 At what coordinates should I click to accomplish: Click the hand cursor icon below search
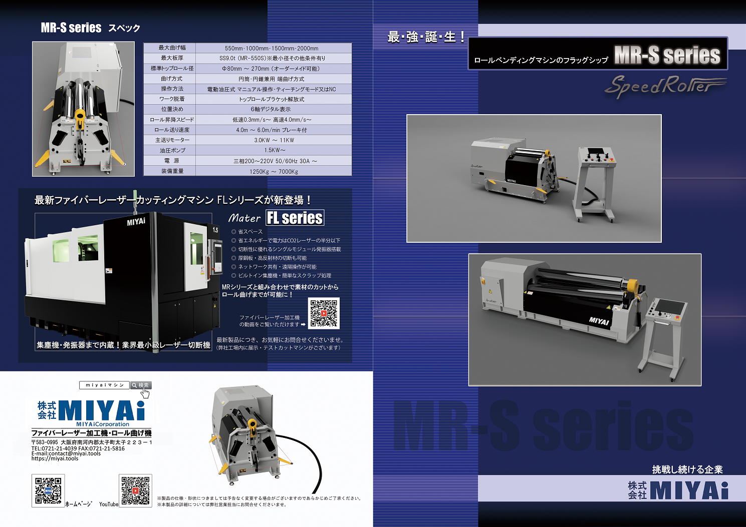coord(145,393)
